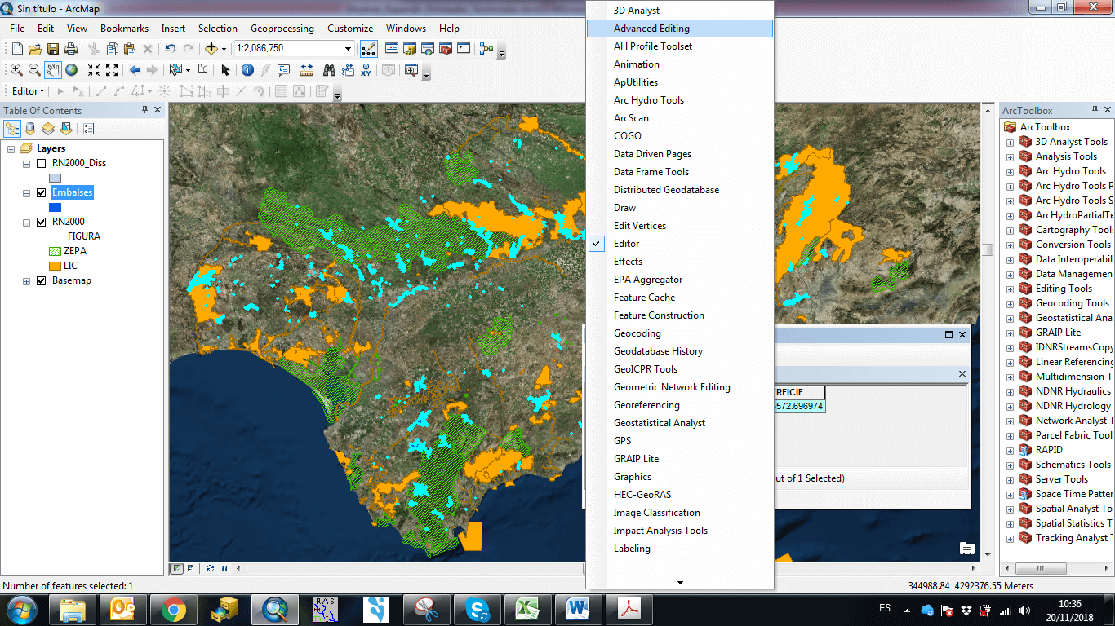Click the blue Embalses symbol swatch
Screen dimensions: 1115x626
[55, 207]
